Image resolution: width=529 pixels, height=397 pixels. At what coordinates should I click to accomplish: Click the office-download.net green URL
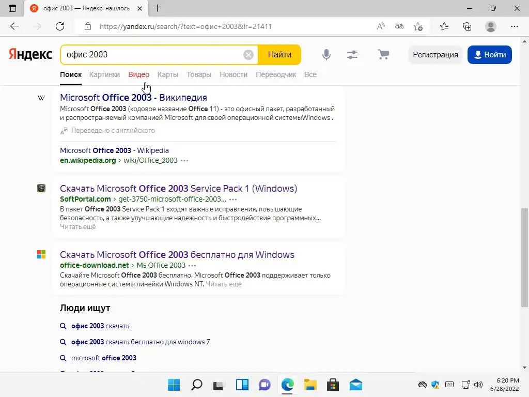[x=95, y=265]
